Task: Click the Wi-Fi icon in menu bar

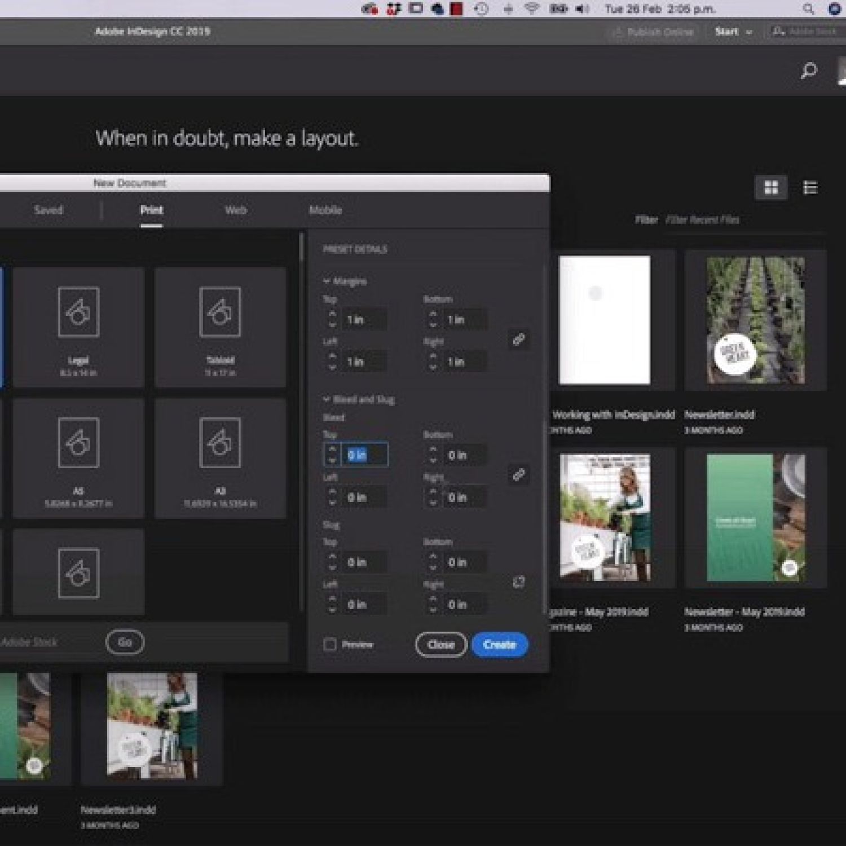Action: (531, 9)
